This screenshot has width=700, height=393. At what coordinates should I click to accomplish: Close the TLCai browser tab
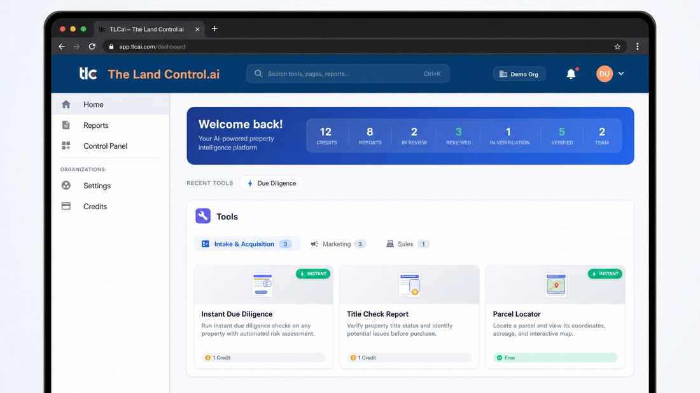(197, 29)
